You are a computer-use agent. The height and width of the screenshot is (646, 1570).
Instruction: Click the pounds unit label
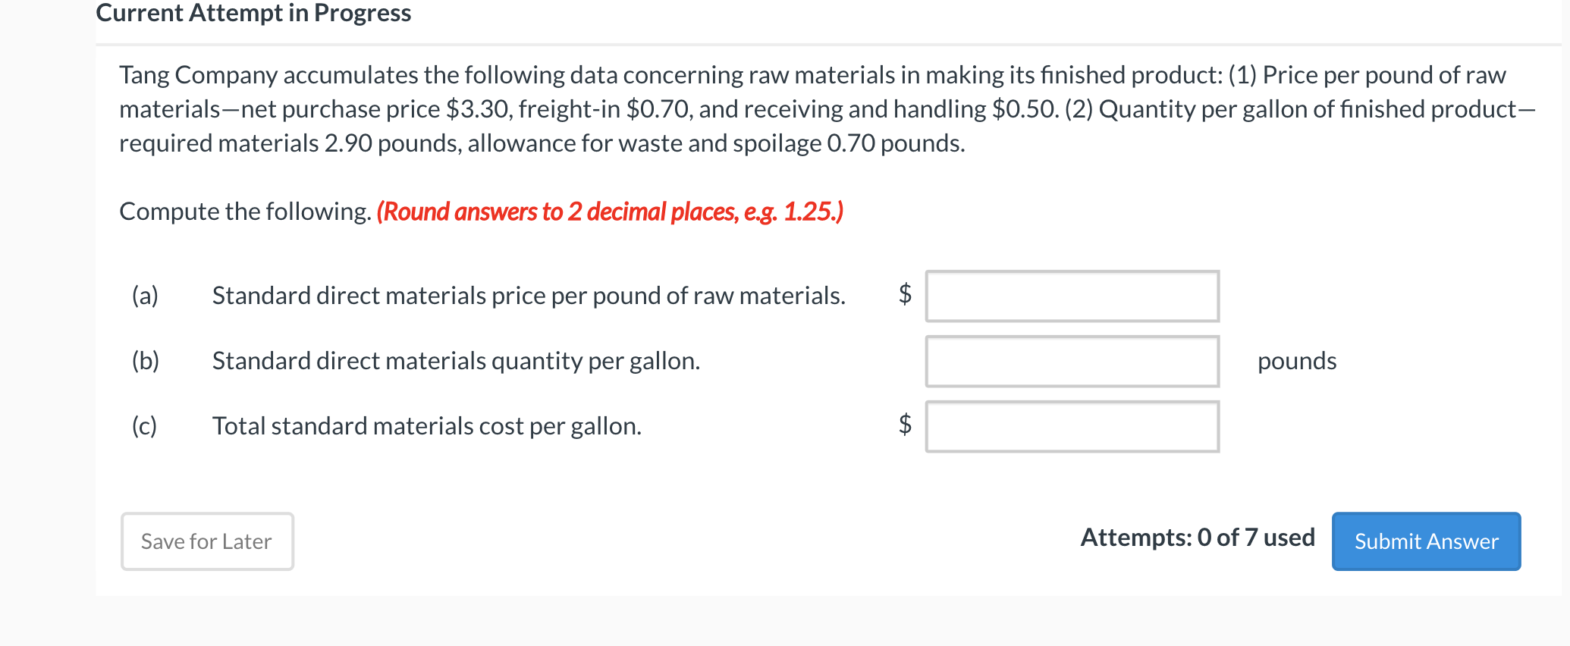coord(1296,361)
